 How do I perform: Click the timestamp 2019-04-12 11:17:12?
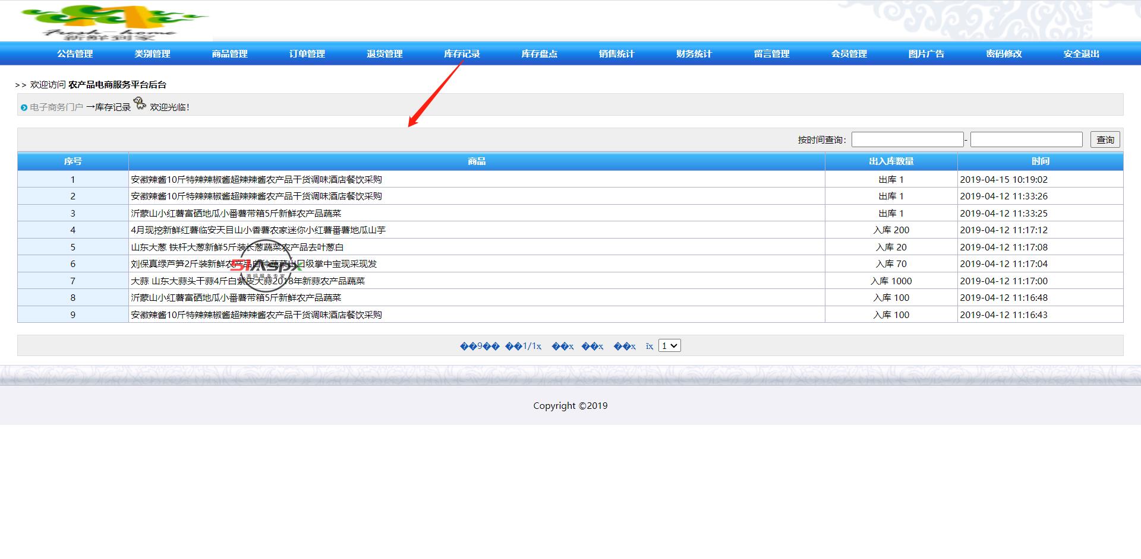[x=1004, y=230]
